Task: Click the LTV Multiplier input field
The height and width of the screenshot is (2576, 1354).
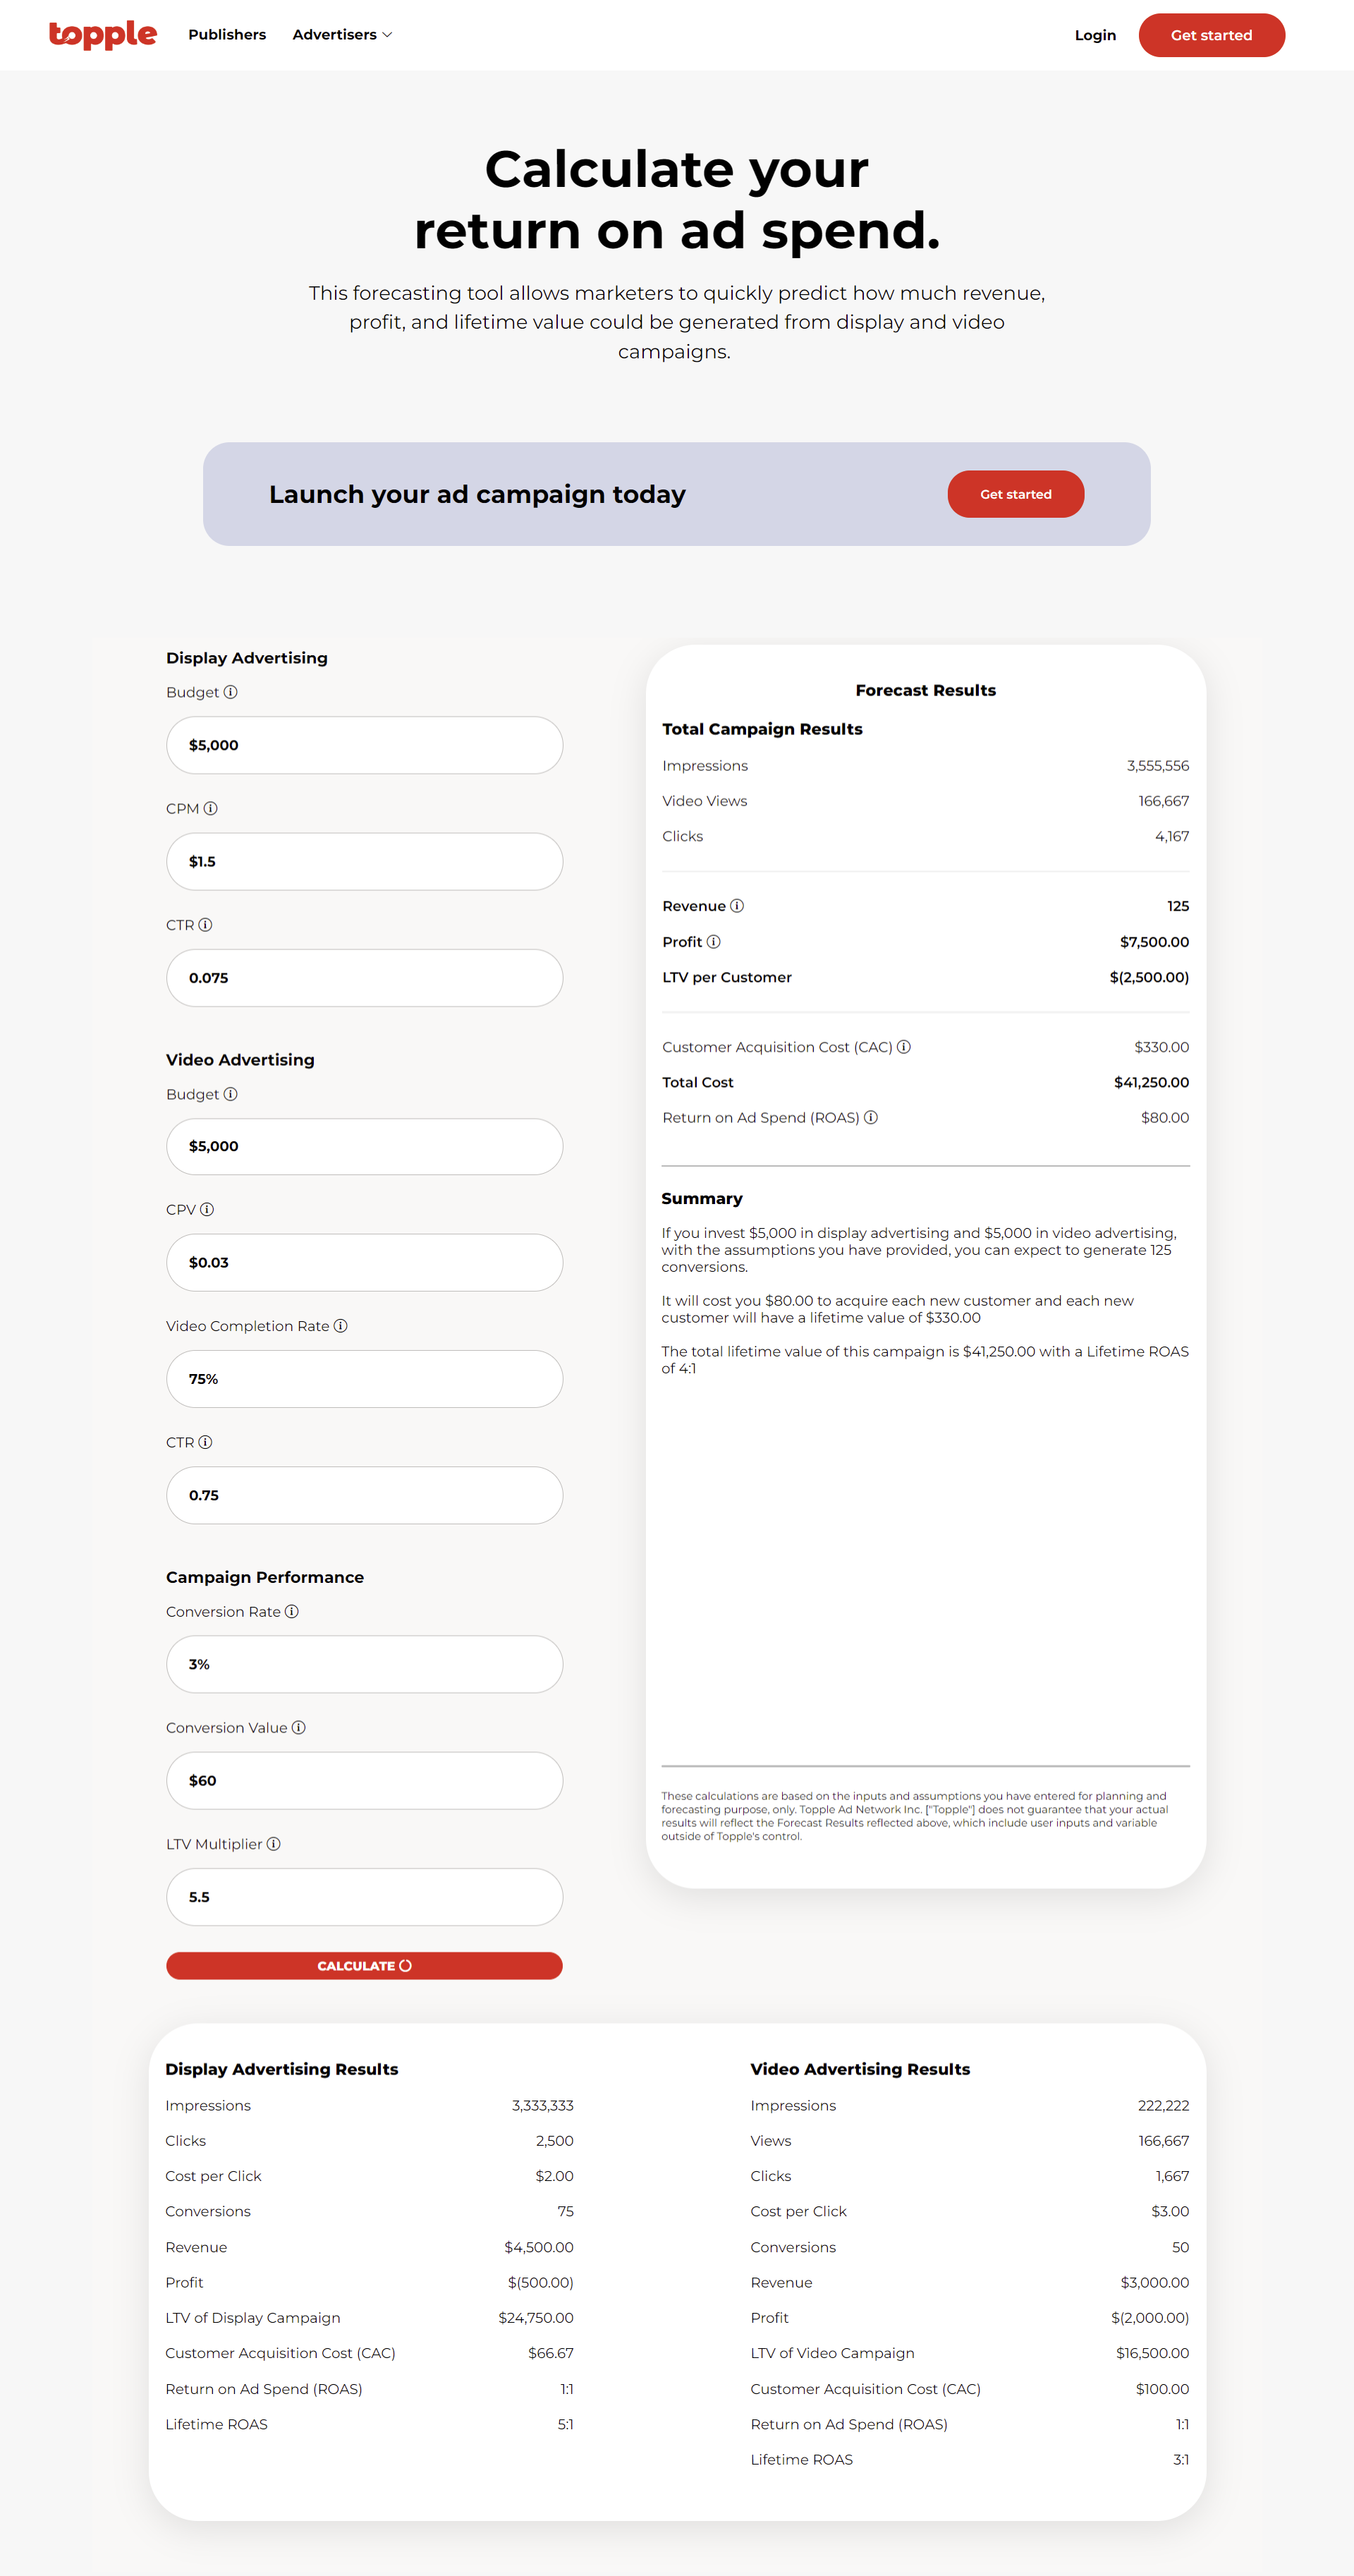Action: click(364, 1897)
